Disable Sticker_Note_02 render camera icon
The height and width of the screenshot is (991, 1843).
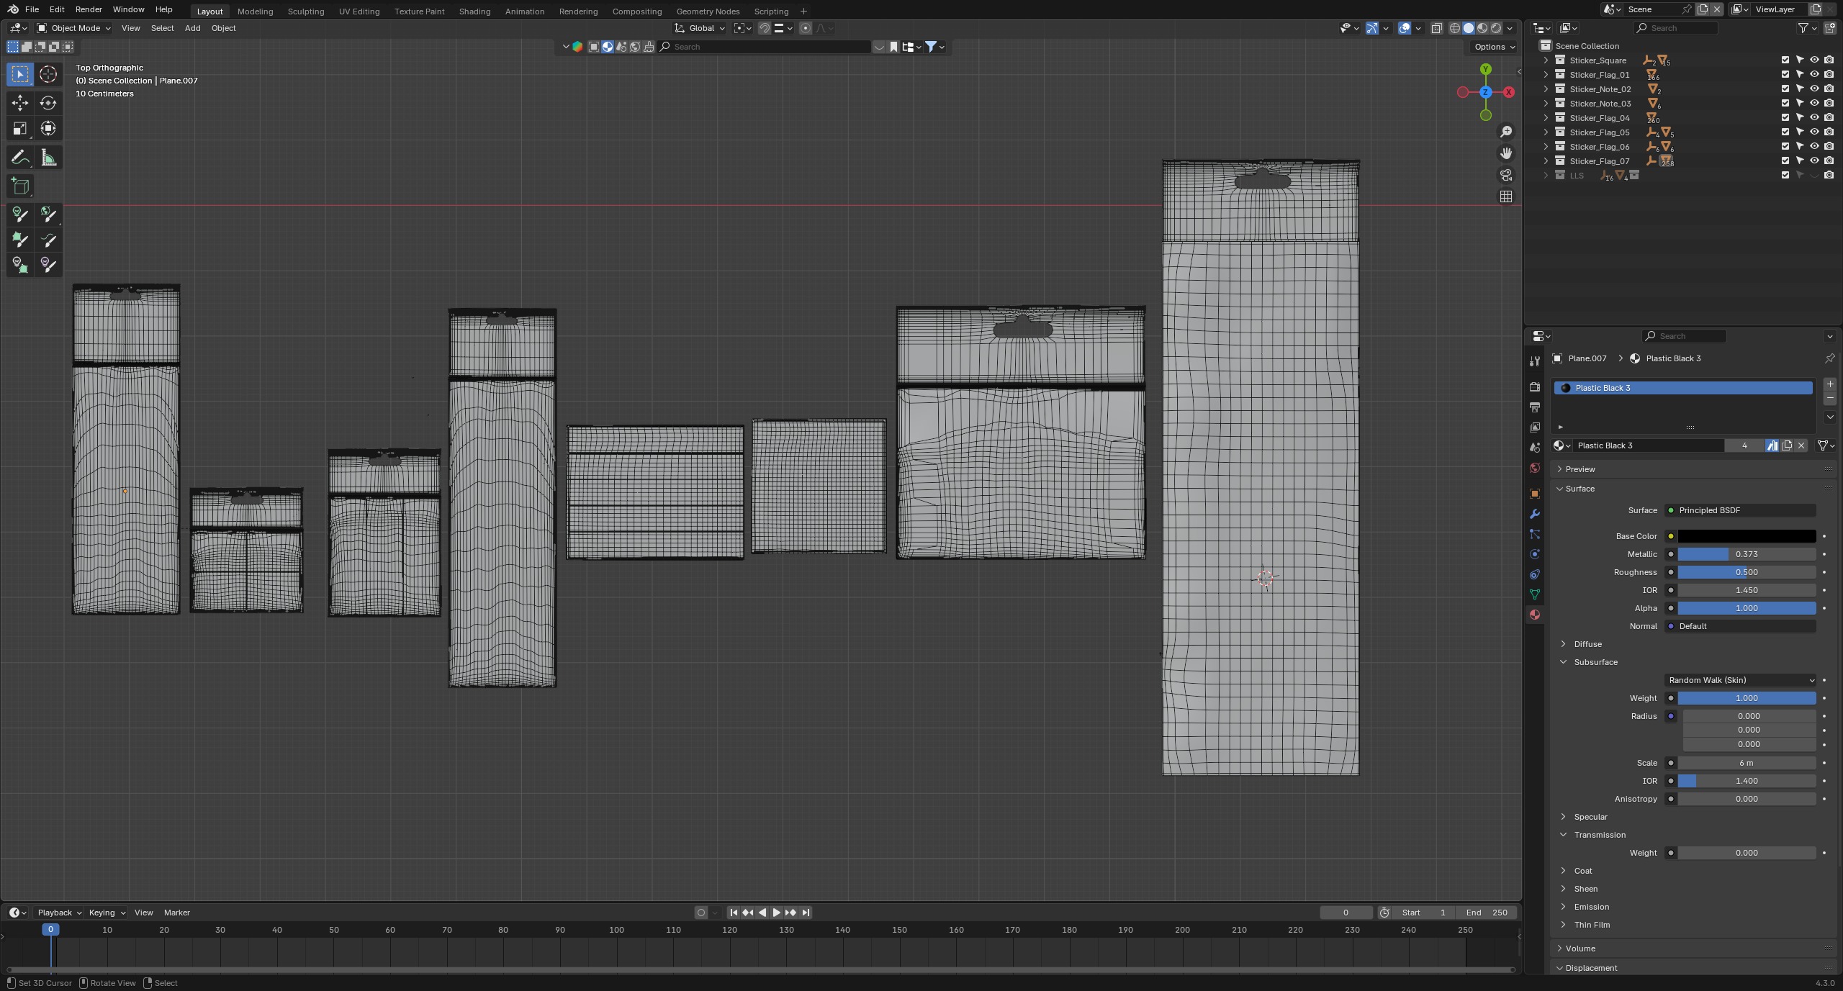tap(1829, 89)
